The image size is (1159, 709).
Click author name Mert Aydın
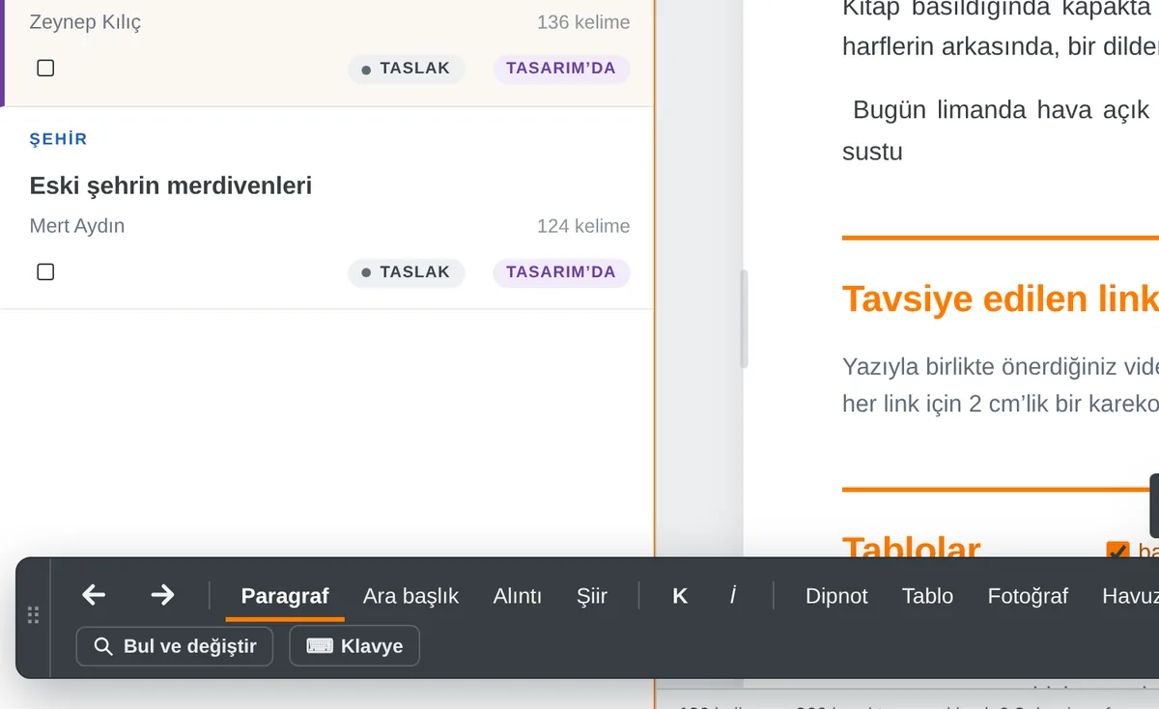point(77,226)
